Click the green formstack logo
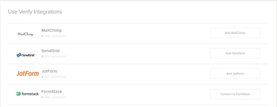The width and height of the screenshot is (277, 107). [28, 94]
